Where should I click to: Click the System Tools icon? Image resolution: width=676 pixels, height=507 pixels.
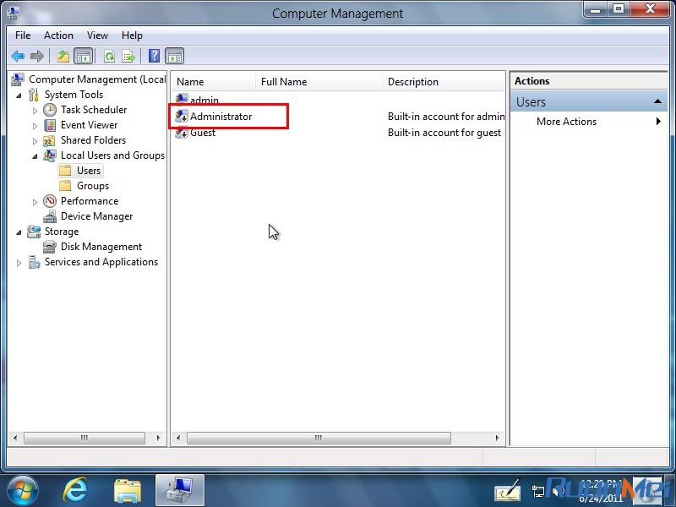(x=34, y=95)
